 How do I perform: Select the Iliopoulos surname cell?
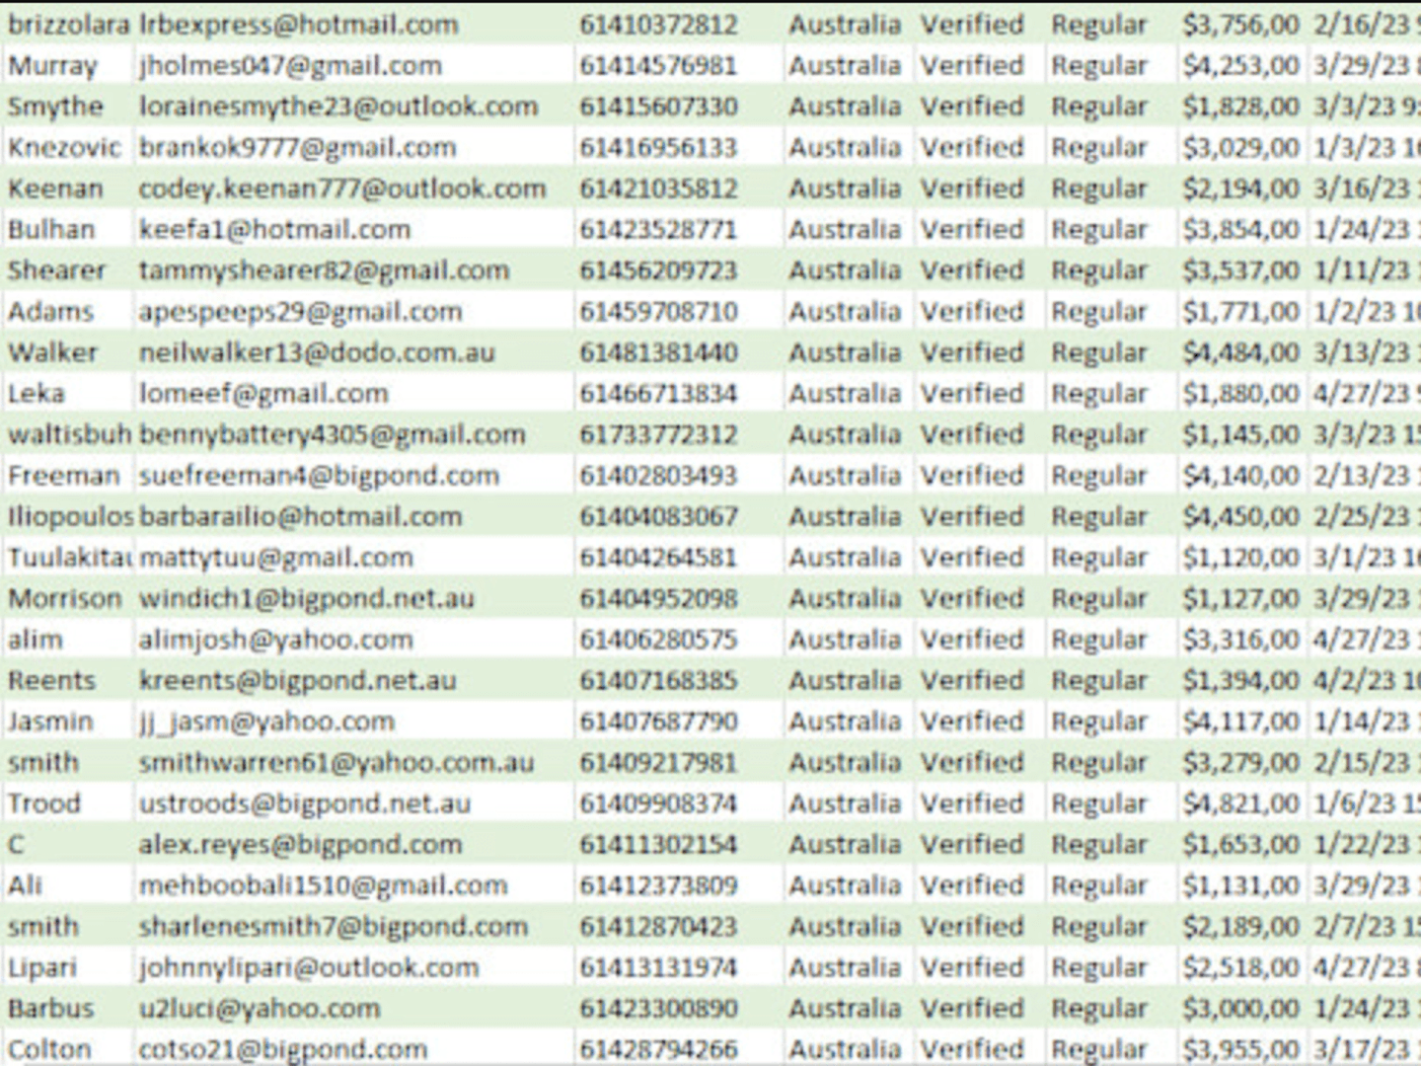(x=67, y=516)
